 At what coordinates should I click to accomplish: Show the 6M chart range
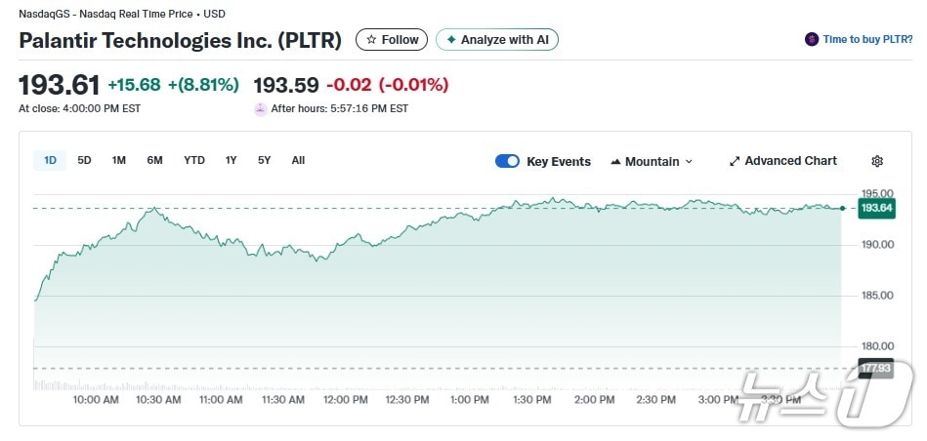tap(154, 160)
